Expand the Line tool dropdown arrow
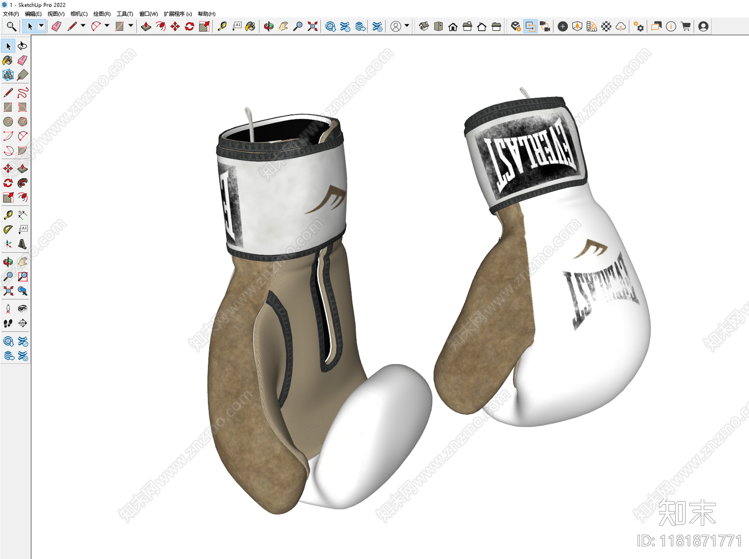The width and height of the screenshot is (749, 559). point(83,26)
